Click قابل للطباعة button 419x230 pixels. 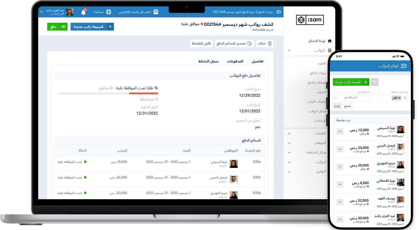[x=201, y=44]
